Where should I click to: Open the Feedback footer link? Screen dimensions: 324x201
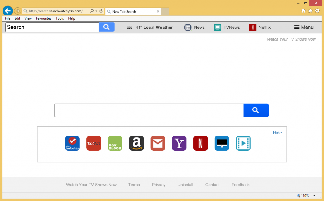[240, 185]
